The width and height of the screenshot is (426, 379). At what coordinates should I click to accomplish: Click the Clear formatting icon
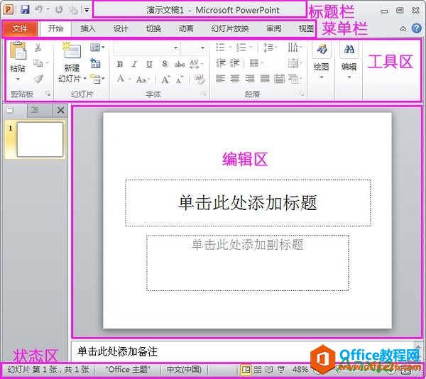[200, 79]
